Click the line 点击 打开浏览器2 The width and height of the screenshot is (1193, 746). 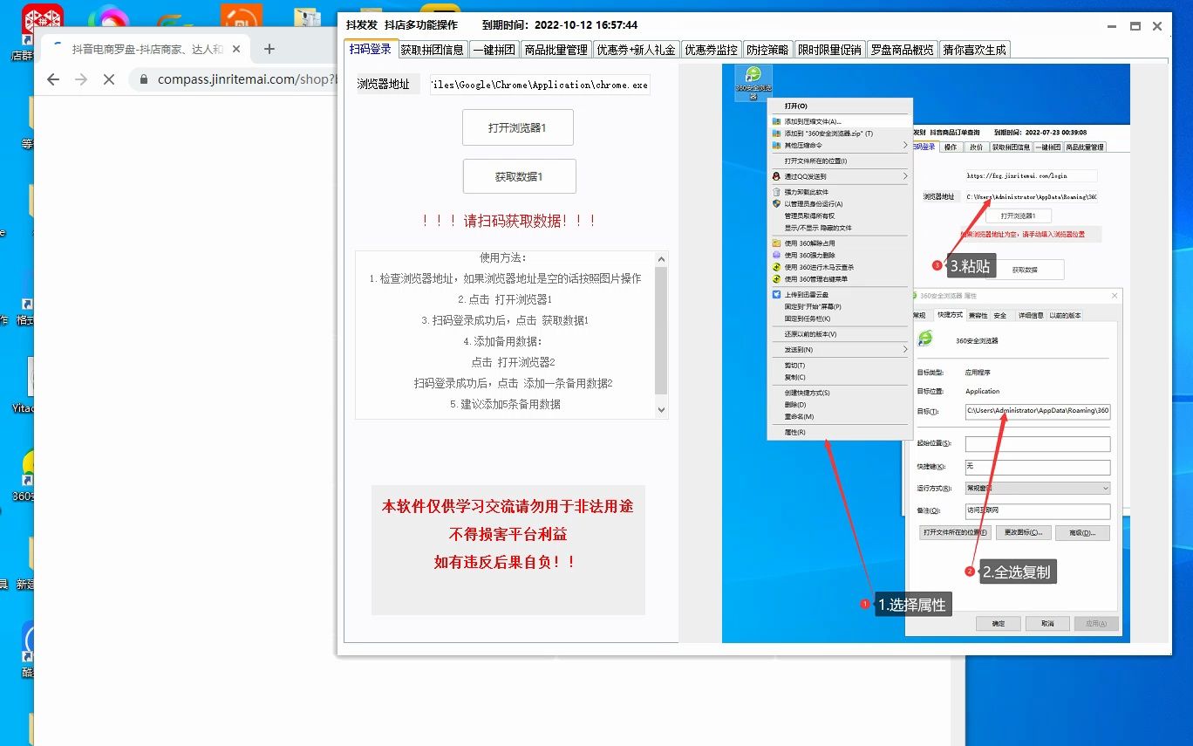514,362
